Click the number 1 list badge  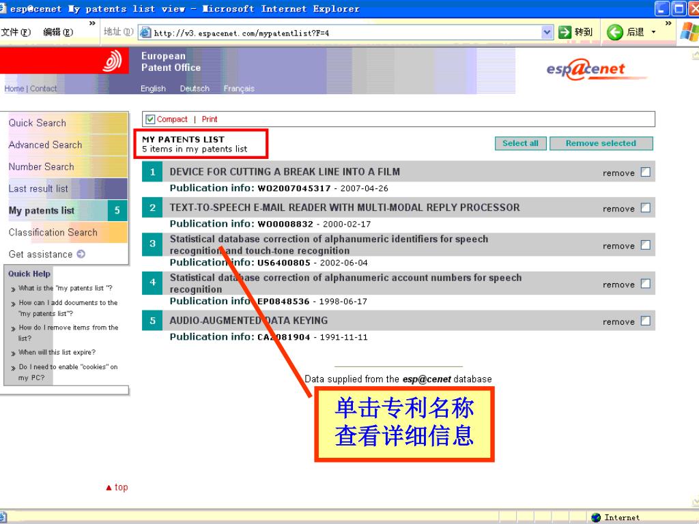click(152, 172)
